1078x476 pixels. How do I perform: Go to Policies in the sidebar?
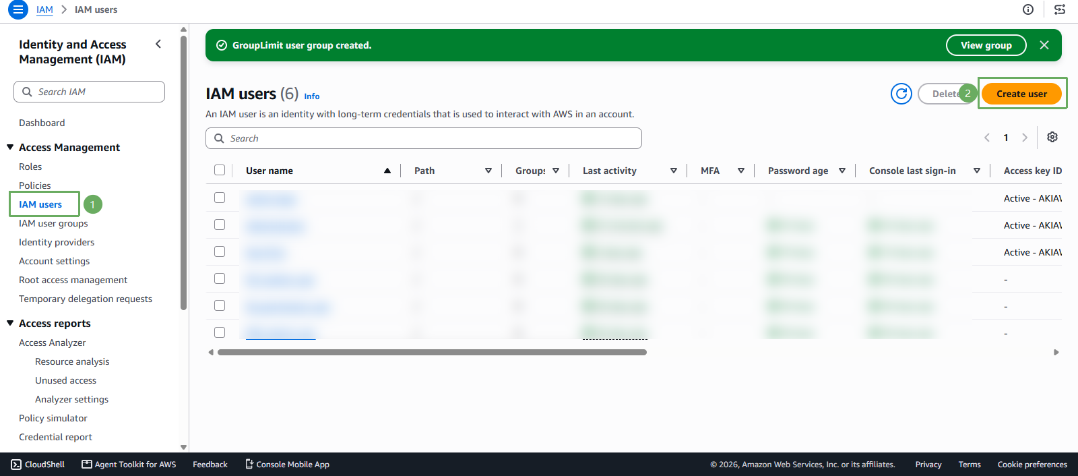[x=35, y=185]
